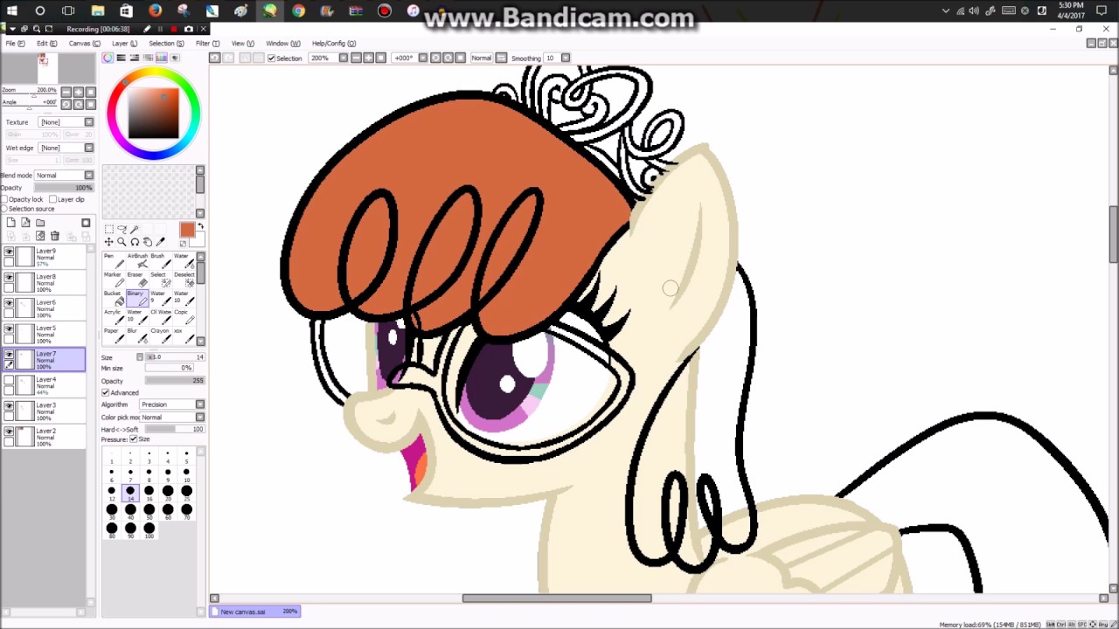Open the Window menu

click(x=282, y=44)
